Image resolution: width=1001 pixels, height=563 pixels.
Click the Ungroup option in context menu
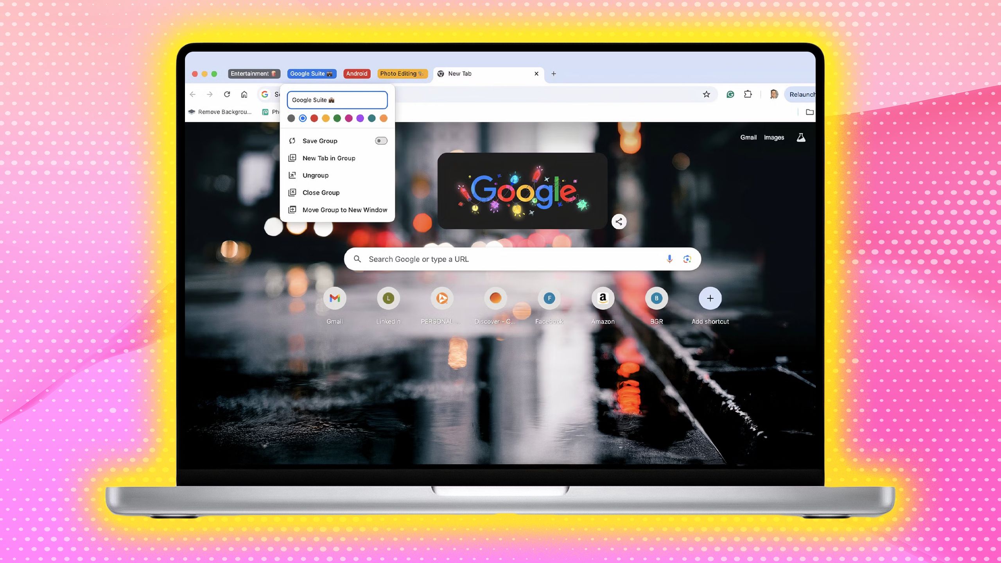point(316,175)
